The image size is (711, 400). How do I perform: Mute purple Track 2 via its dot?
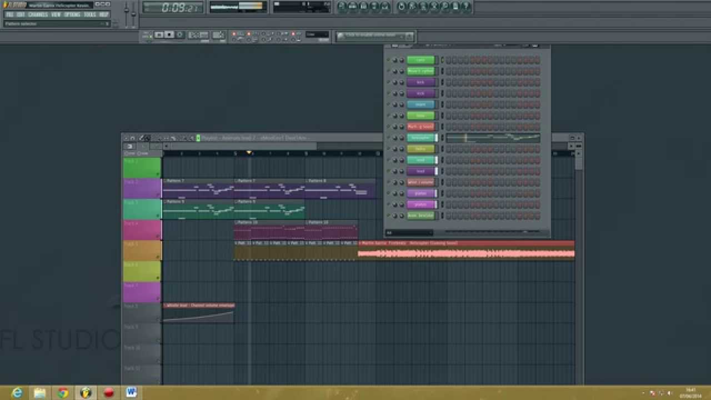pos(158,195)
